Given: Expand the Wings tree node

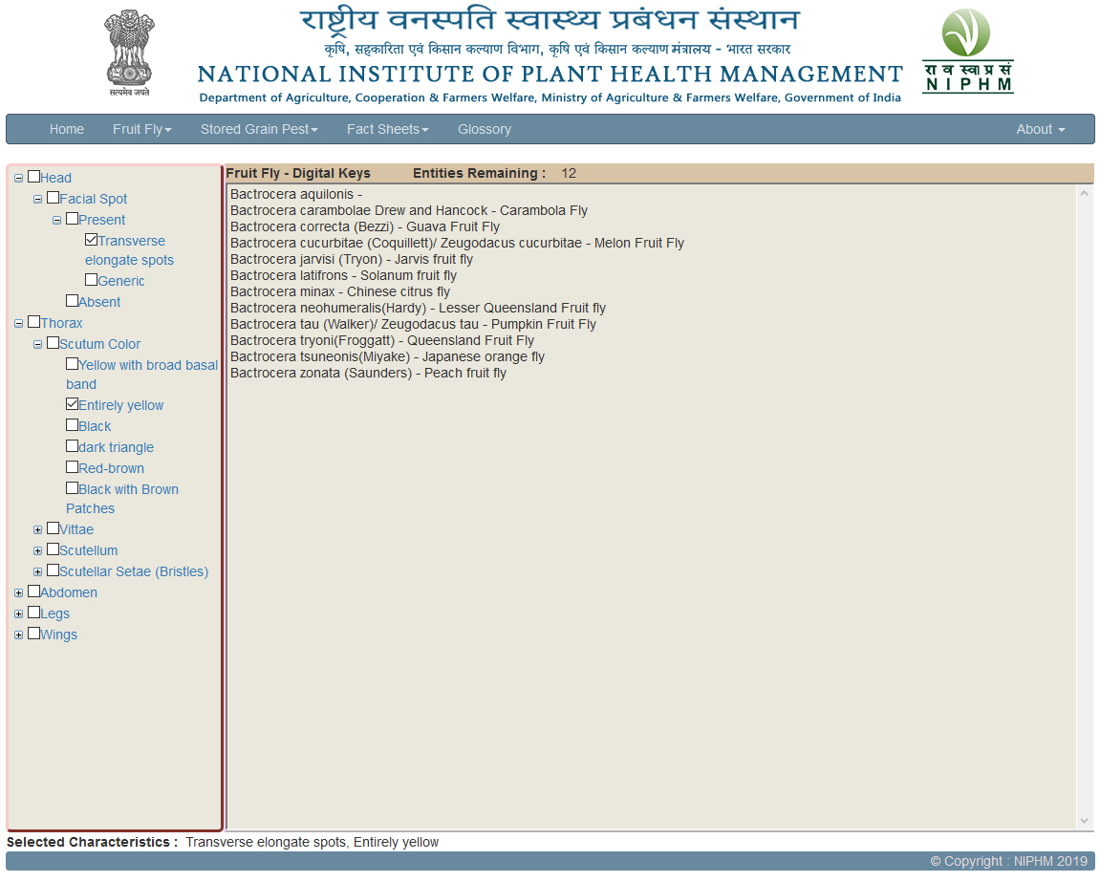Looking at the screenshot, I should 19,635.
